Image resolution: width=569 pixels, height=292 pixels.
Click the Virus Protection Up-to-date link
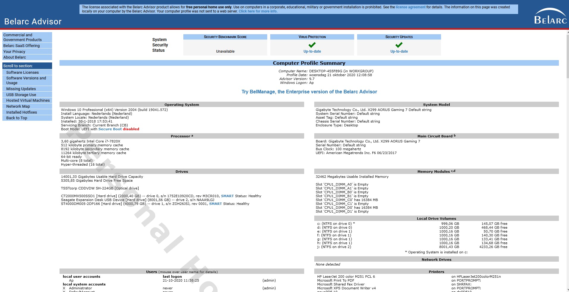click(312, 51)
